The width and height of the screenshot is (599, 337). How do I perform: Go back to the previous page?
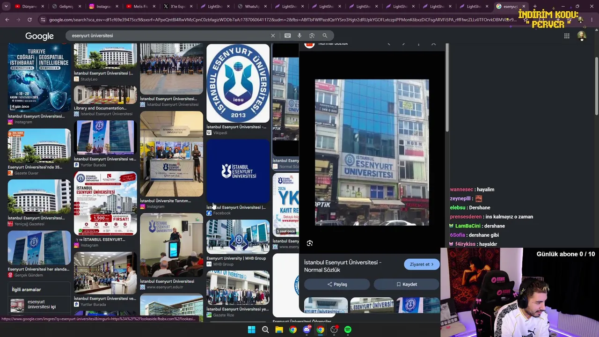7,20
